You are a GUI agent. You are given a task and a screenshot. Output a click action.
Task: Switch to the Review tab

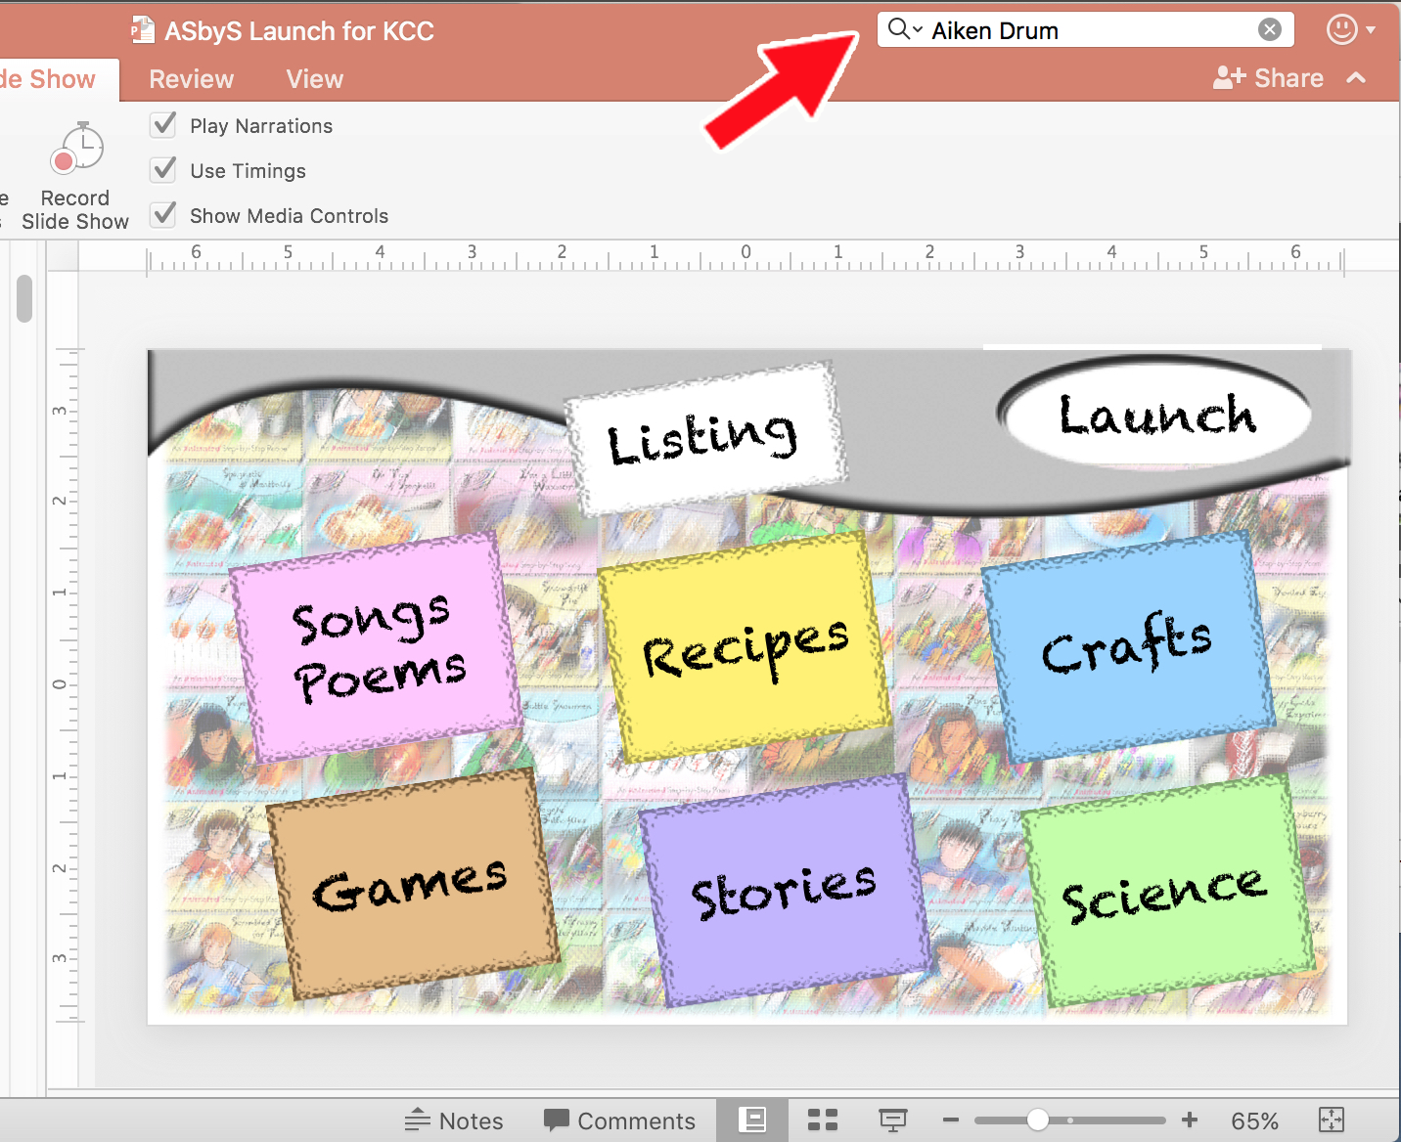coord(191,78)
